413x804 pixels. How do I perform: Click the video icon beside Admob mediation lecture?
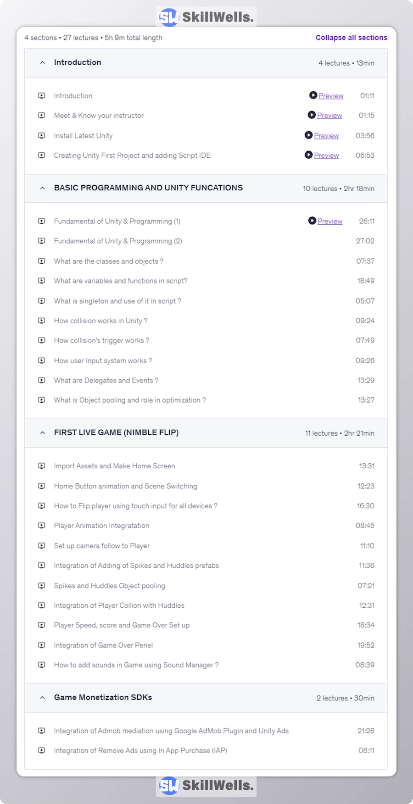42,731
